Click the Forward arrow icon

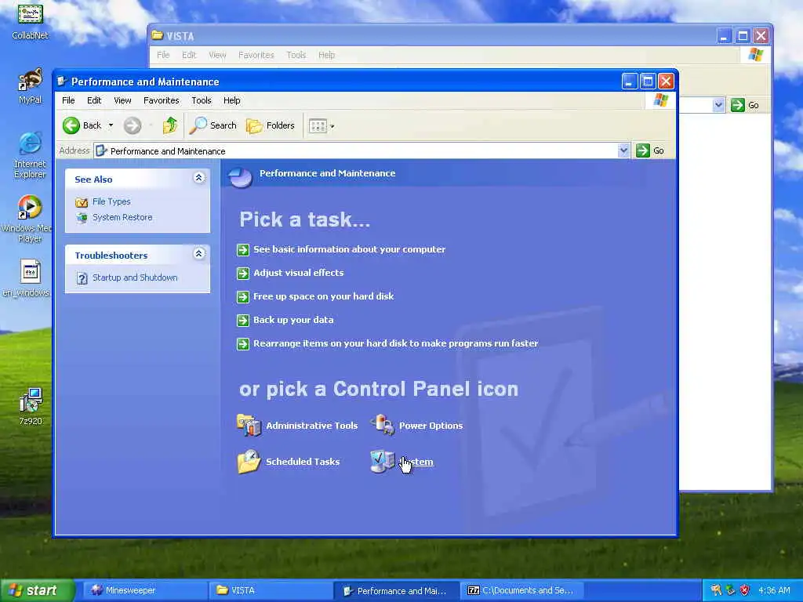point(132,125)
